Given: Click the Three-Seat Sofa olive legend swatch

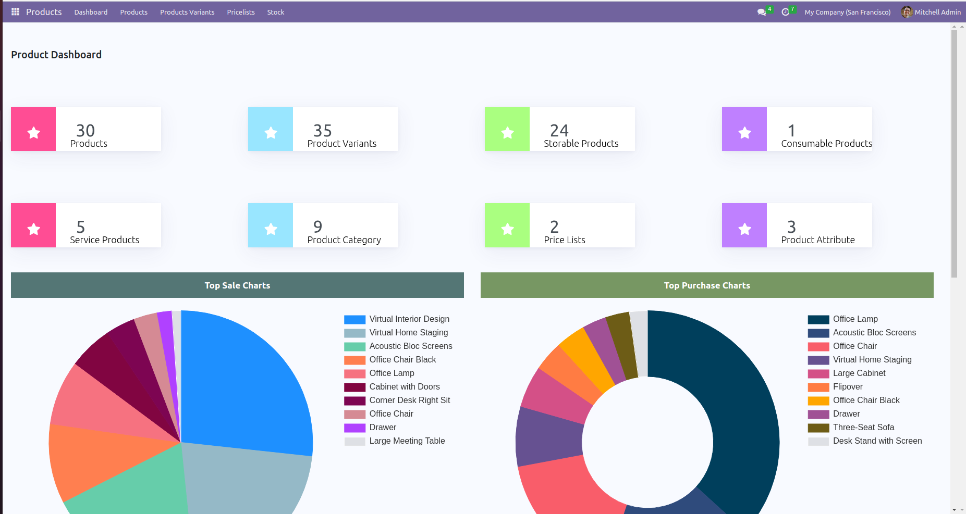Looking at the screenshot, I should click(x=818, y=428).
